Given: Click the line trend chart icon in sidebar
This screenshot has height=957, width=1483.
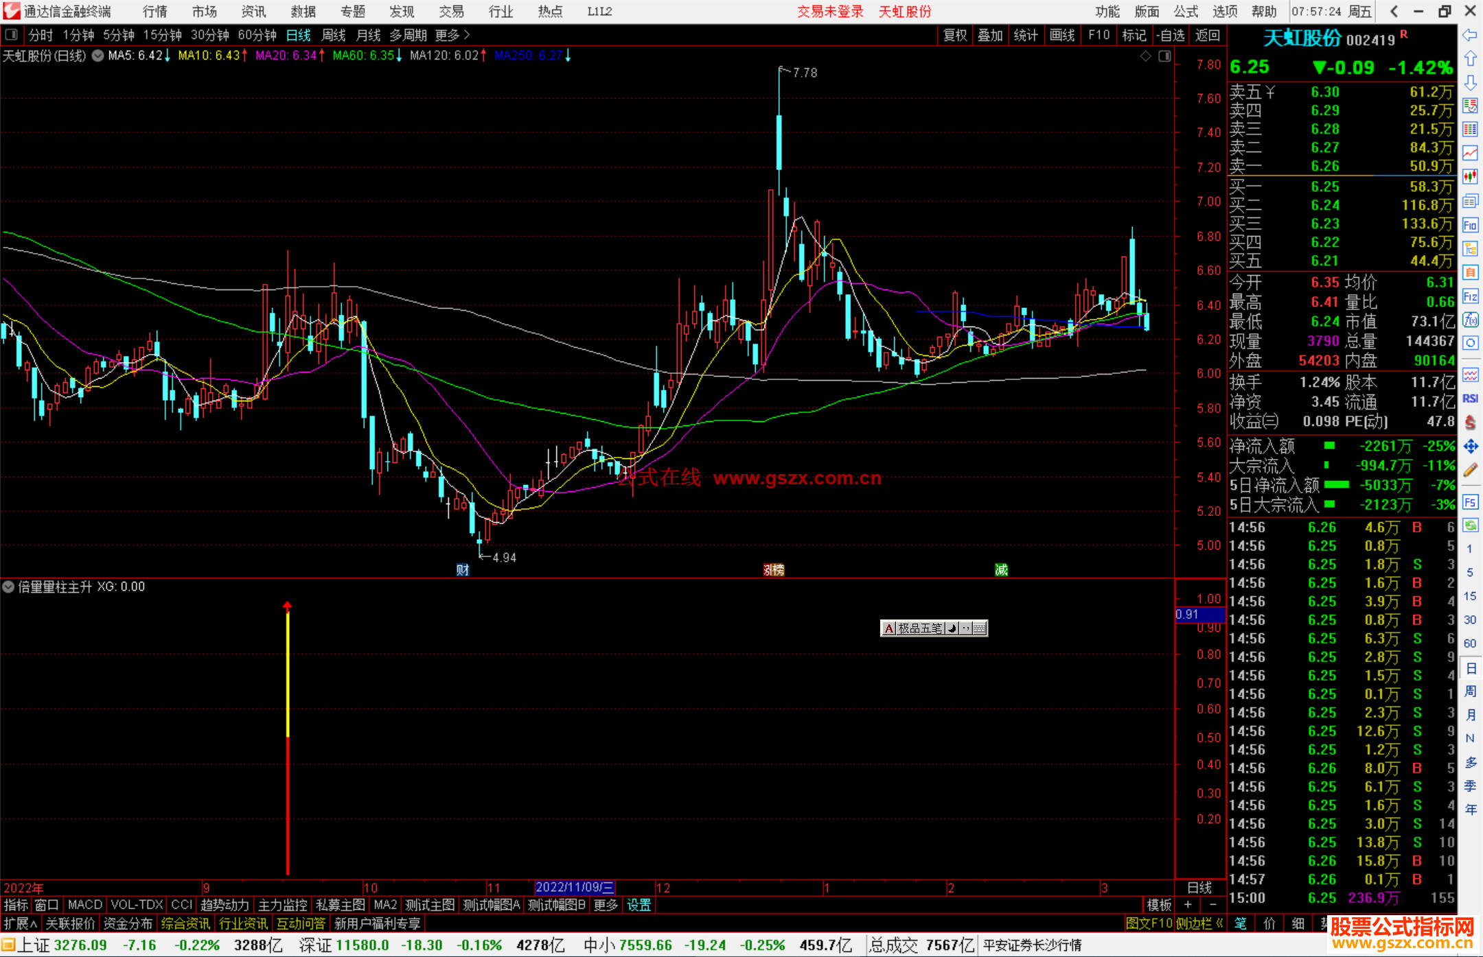Looking at the screenshot, I should pyautogui.click(x=1470, y=153).
